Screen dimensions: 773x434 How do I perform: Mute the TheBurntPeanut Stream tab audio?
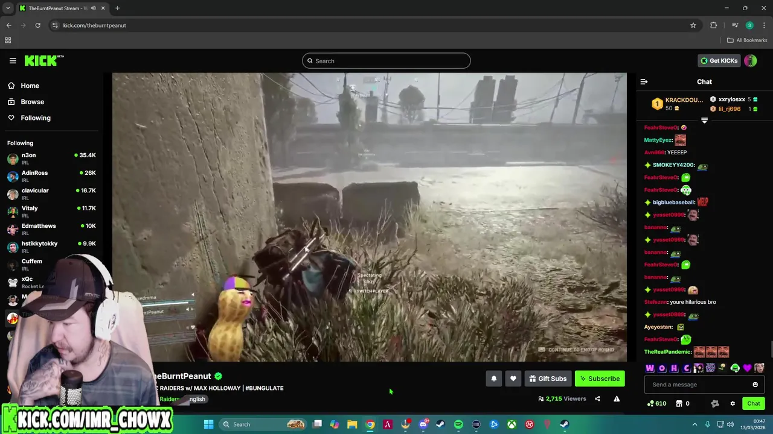(x=93, y=8)
